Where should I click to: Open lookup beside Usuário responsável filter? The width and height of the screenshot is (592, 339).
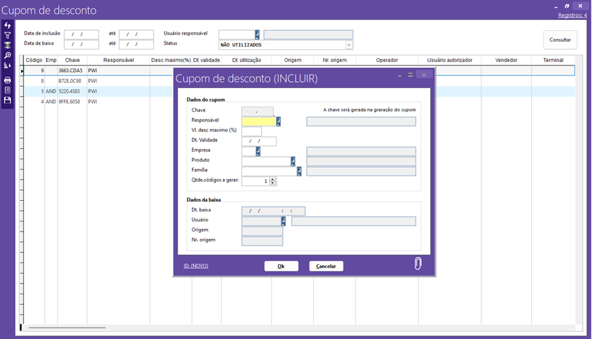tap(257, 35)
